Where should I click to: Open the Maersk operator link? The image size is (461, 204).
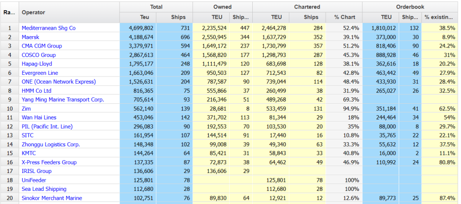[x=30, y=37]
